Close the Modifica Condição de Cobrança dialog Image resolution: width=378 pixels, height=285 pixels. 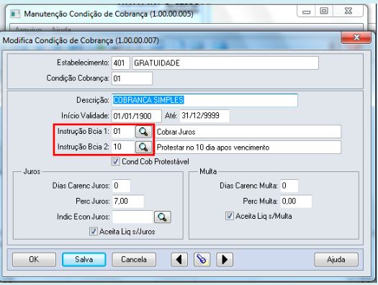click(x=356, y=37)
